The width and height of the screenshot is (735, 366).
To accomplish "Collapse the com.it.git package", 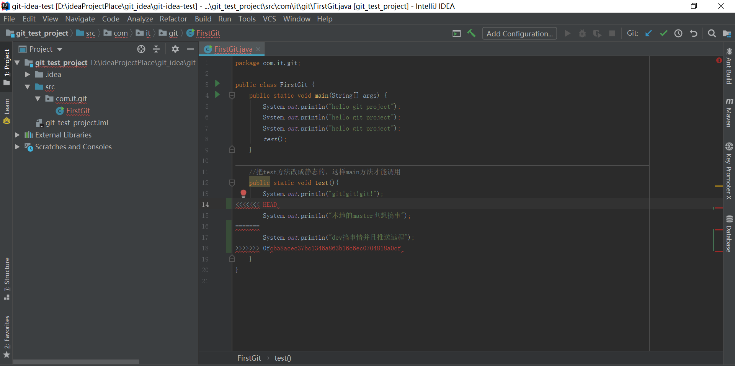I will click(x=38, y=99).
